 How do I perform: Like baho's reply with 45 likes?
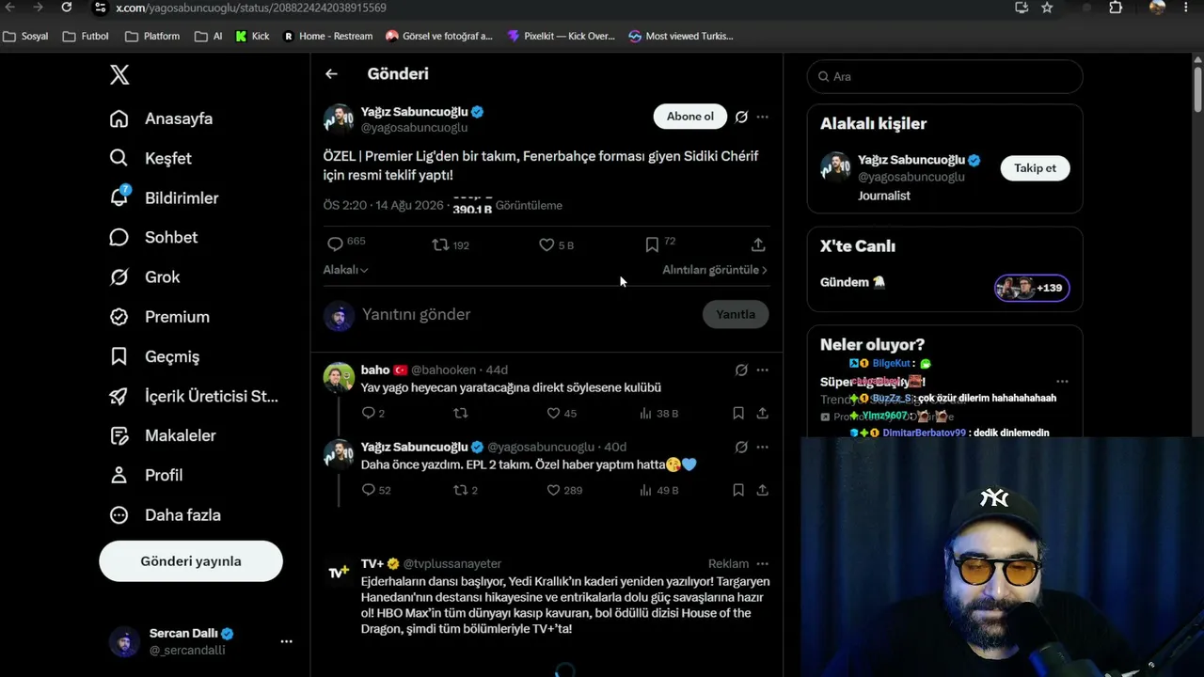[x=553, y=413]
